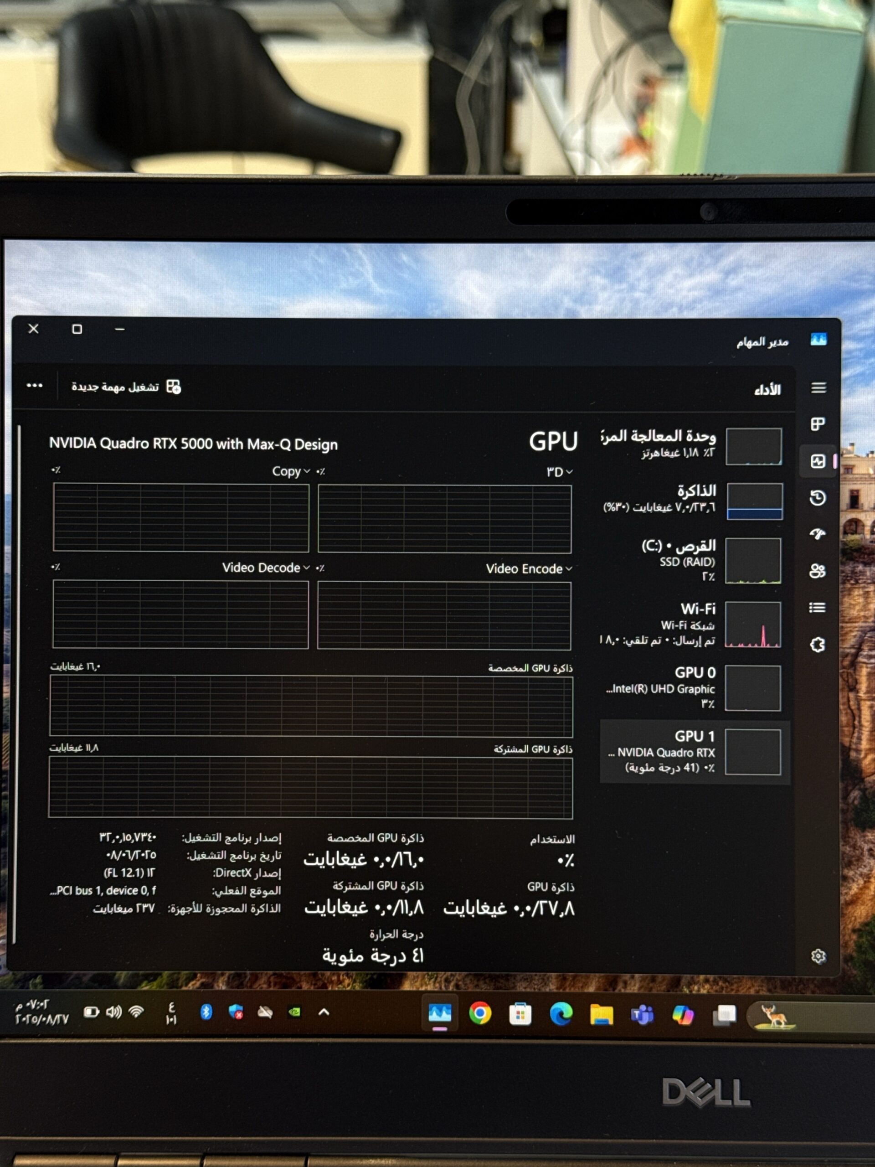
Task: Open Startup apps page icon
Action: point(818,534)
